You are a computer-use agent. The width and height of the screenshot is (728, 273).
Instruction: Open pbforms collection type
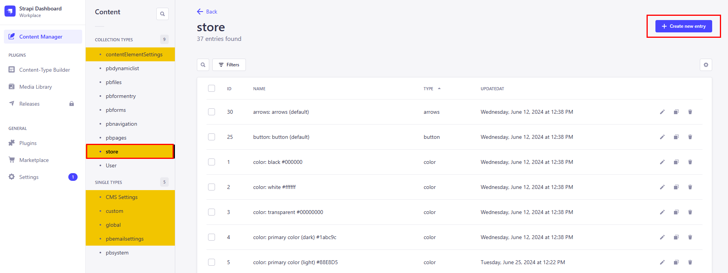tap(130, 110)
